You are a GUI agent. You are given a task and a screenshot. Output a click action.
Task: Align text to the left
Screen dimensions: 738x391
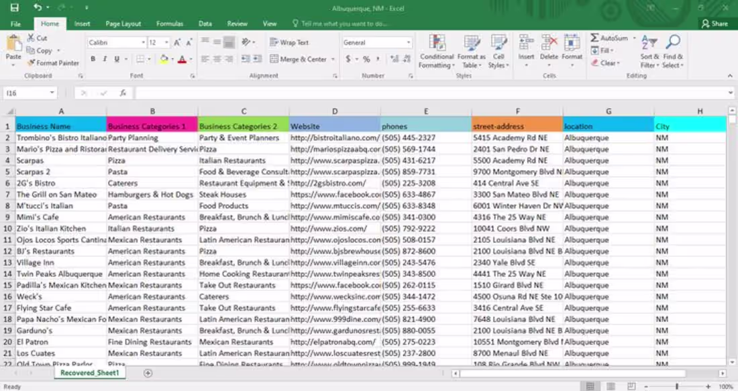coord(205,59)
